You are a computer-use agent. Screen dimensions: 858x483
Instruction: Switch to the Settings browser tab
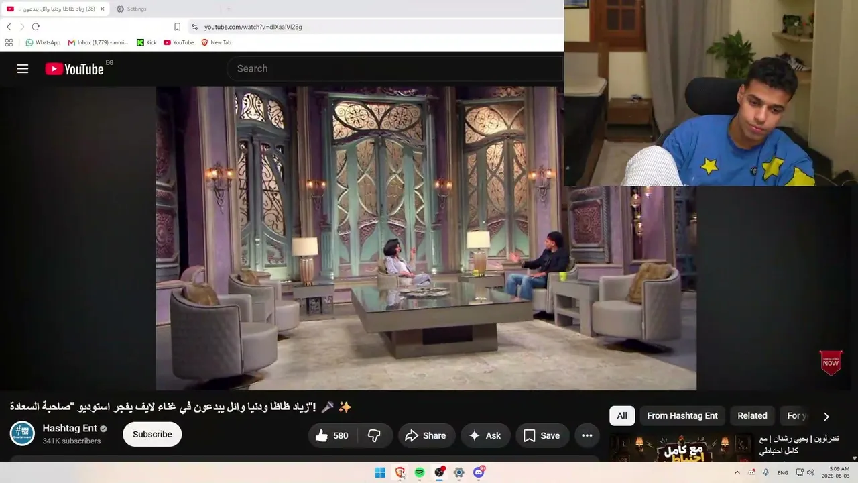click(166, 9)
